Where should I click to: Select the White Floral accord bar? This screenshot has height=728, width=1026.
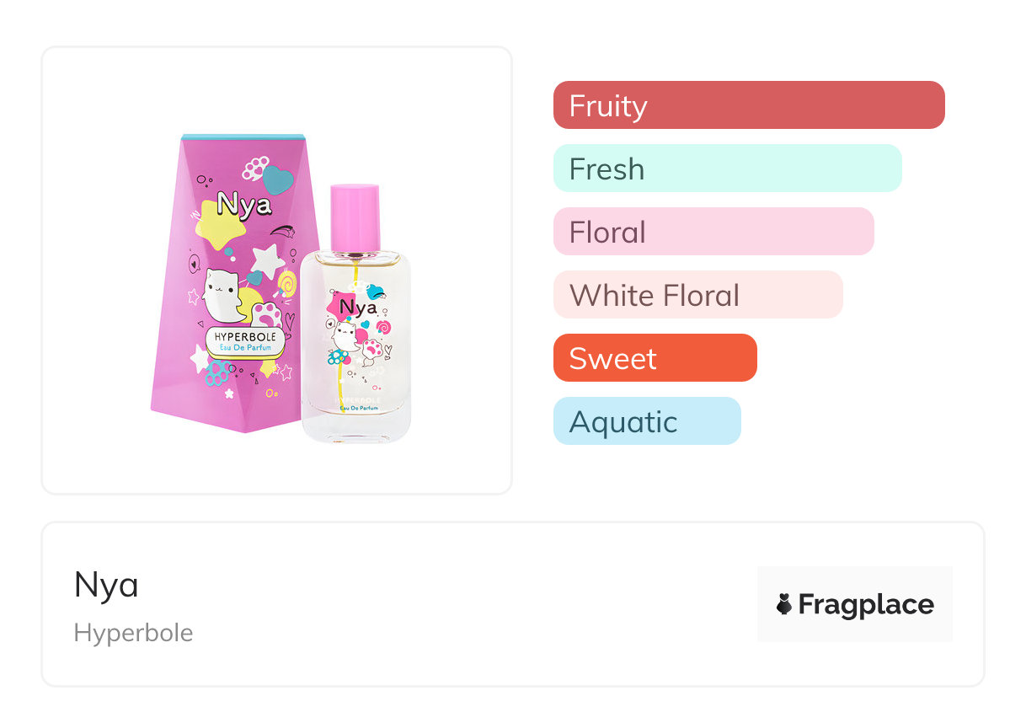tap(697, 295)
